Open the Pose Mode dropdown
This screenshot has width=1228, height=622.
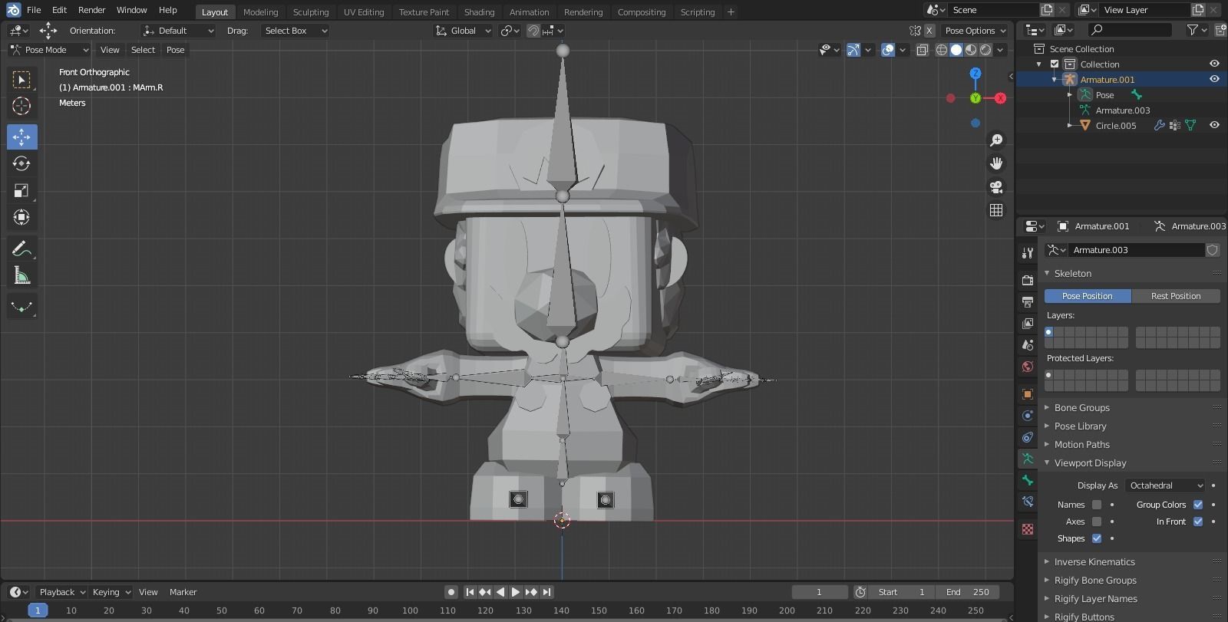(x=49, y=50)
